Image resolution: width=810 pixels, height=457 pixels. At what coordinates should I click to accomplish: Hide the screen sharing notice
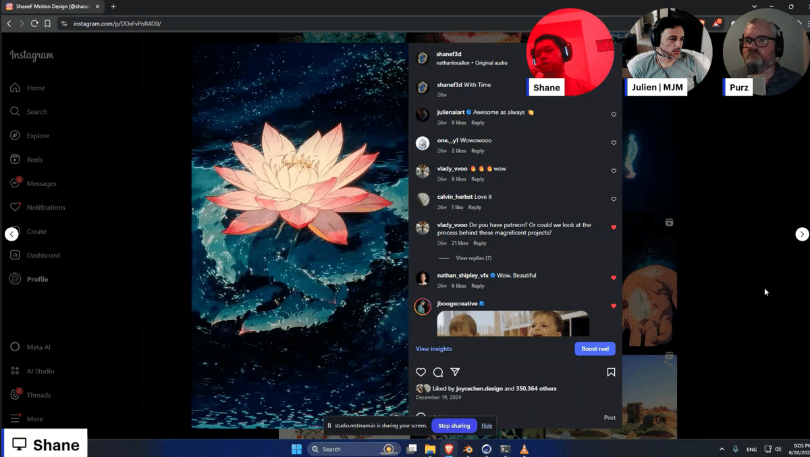[487, 426]
